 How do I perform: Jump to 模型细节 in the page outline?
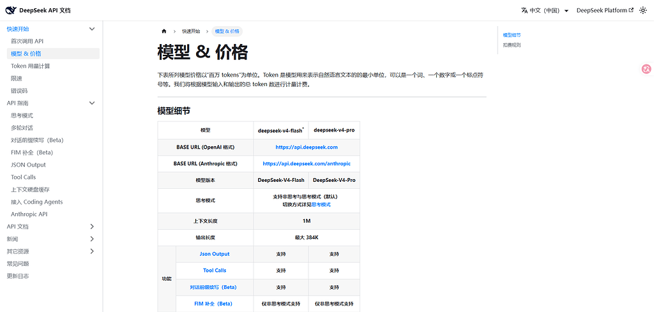pyautogui.click(x=512, y=35)
